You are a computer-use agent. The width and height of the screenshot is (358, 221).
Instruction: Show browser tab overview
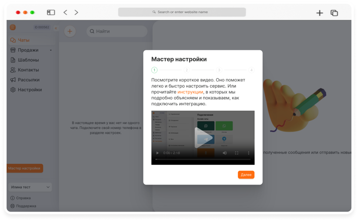pos(334,13)
